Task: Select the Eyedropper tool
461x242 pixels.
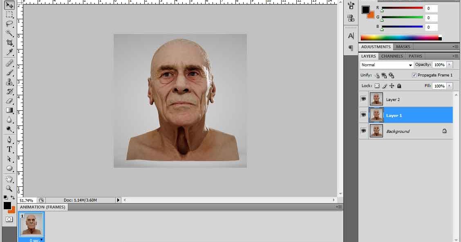Action: pos(9,52)
